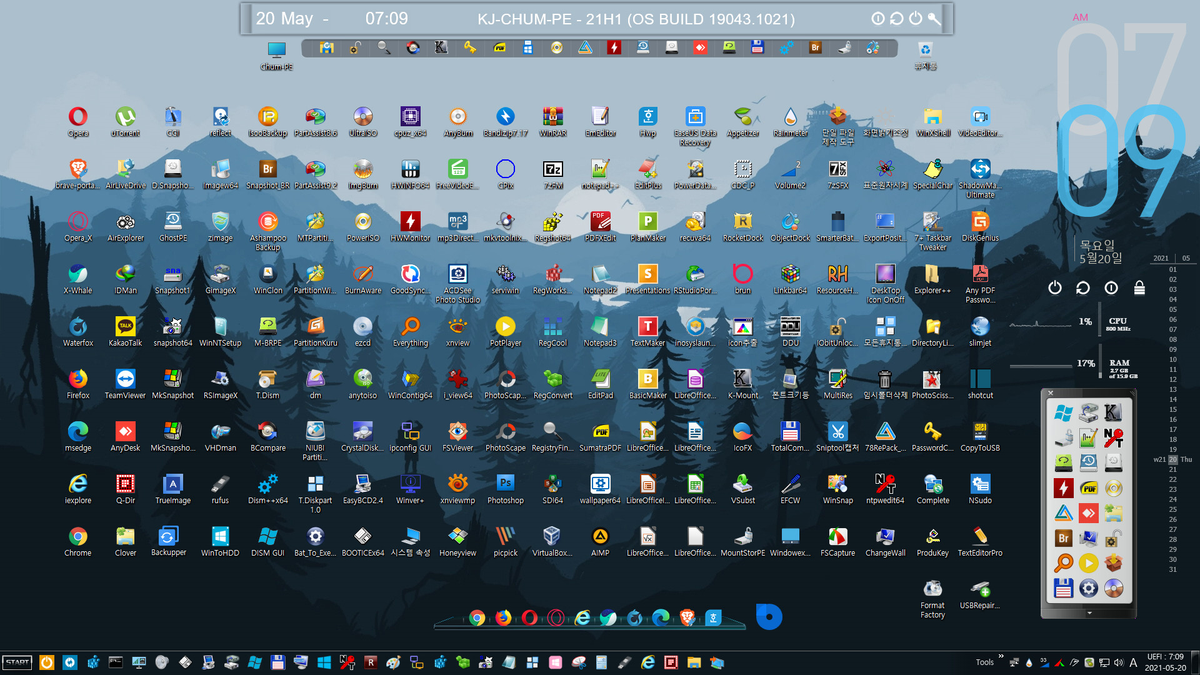The image size is (1200, 675).
Task: Click Chrome in the bottom dock
Action: 477,618
